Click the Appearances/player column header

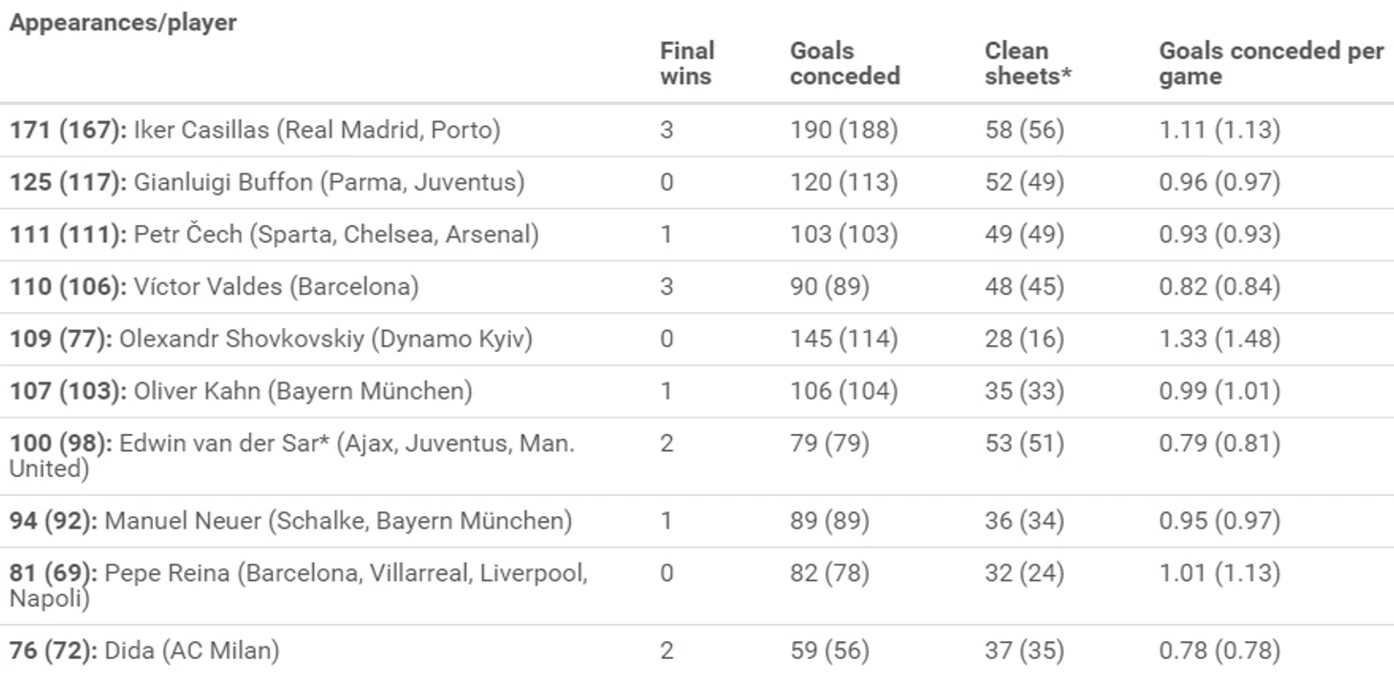123,23
